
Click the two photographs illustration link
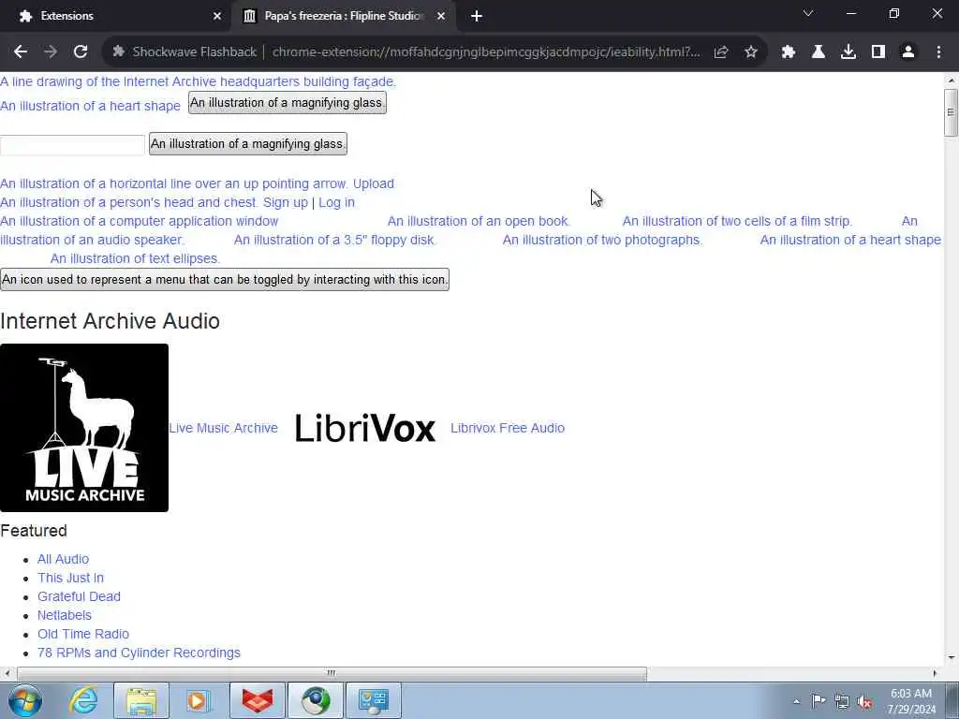[x=602, y=240]
